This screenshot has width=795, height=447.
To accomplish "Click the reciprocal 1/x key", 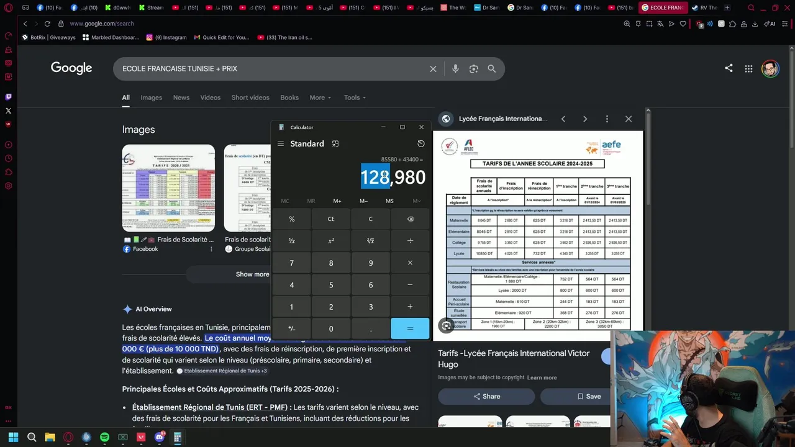I will 292,241.
